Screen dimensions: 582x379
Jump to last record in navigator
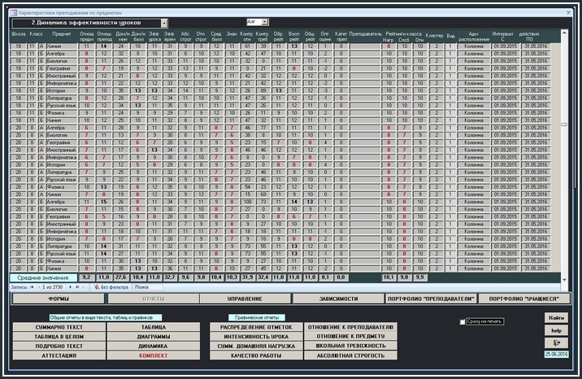click(x=78, y=287)
